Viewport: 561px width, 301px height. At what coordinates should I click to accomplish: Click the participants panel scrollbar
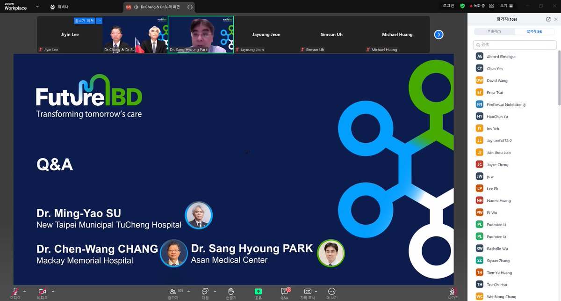(x=559, y=77)
